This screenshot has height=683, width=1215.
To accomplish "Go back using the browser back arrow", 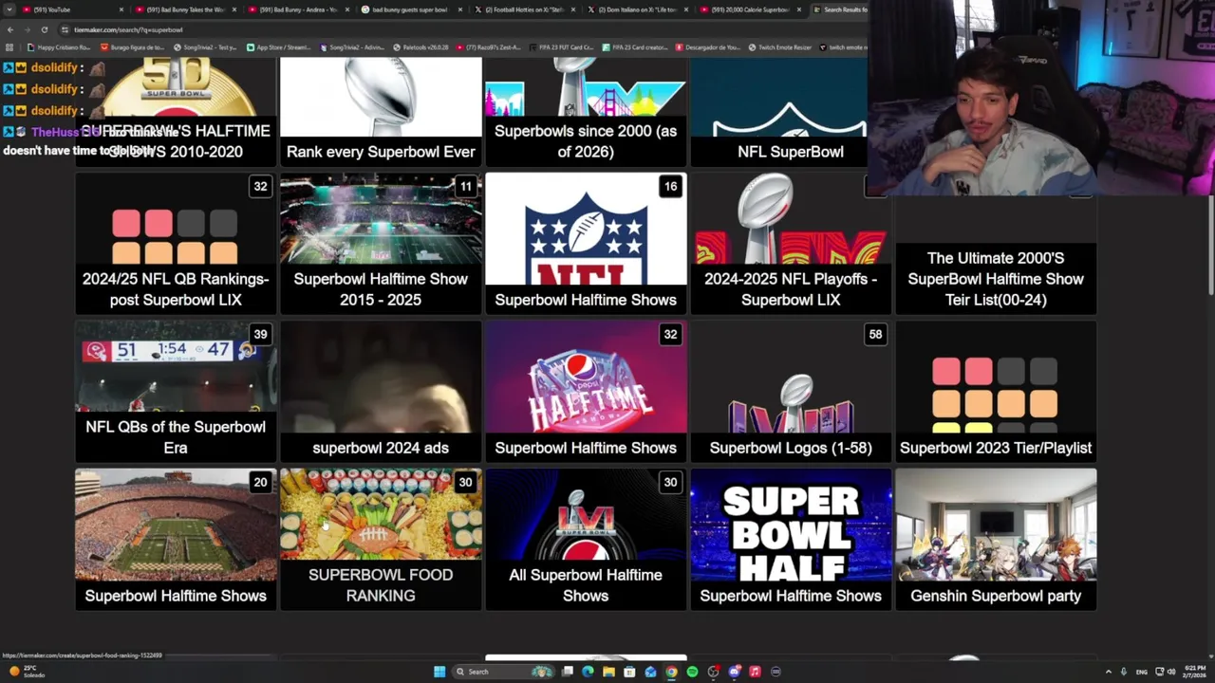I will pyautogui.click(x=10, y=29).
